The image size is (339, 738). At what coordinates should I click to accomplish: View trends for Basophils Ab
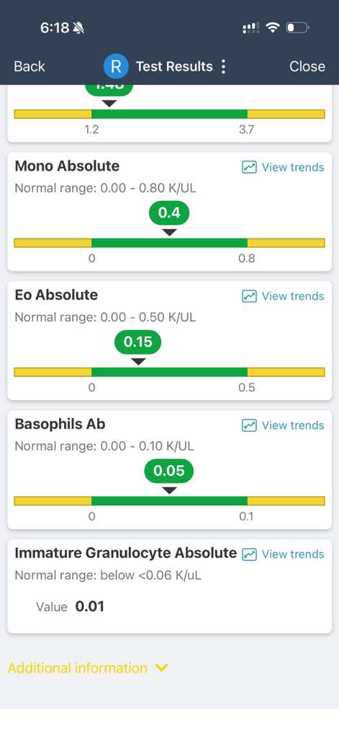tap(283, 425)
